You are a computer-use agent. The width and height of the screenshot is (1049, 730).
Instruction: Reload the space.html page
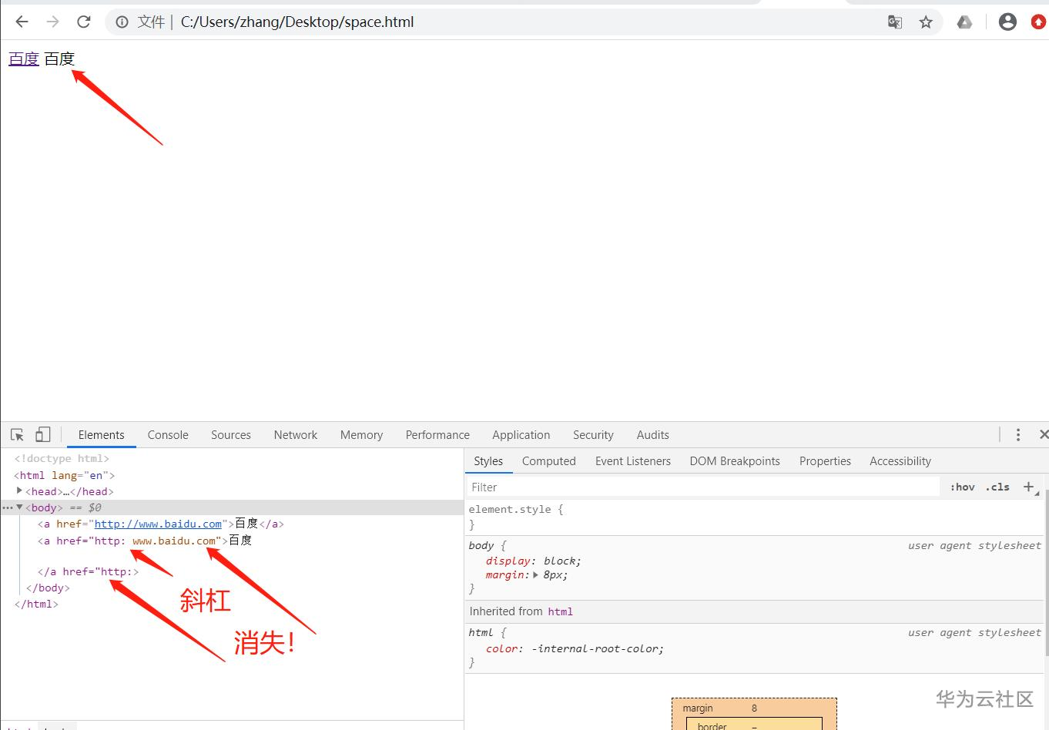(x=84, y=22)
